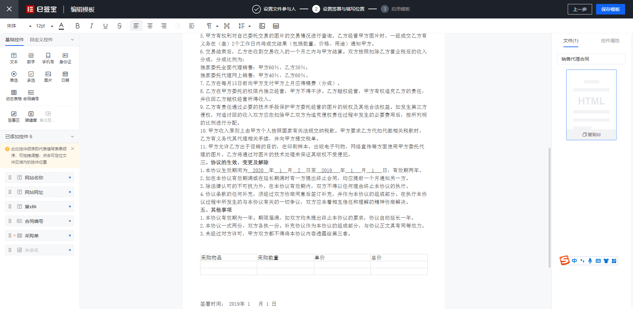Click drag handle of 网站名称 row
Screen dimensions: 633x309
point(10,177)
